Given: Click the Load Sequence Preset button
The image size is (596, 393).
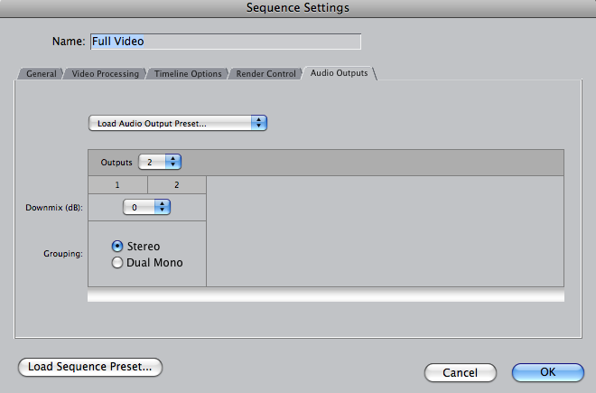Looking at the screenshot, I should (90, 367).
